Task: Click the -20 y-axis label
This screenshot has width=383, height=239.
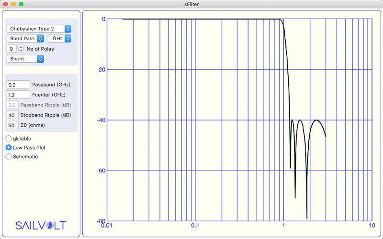Action: click(101, 69)
